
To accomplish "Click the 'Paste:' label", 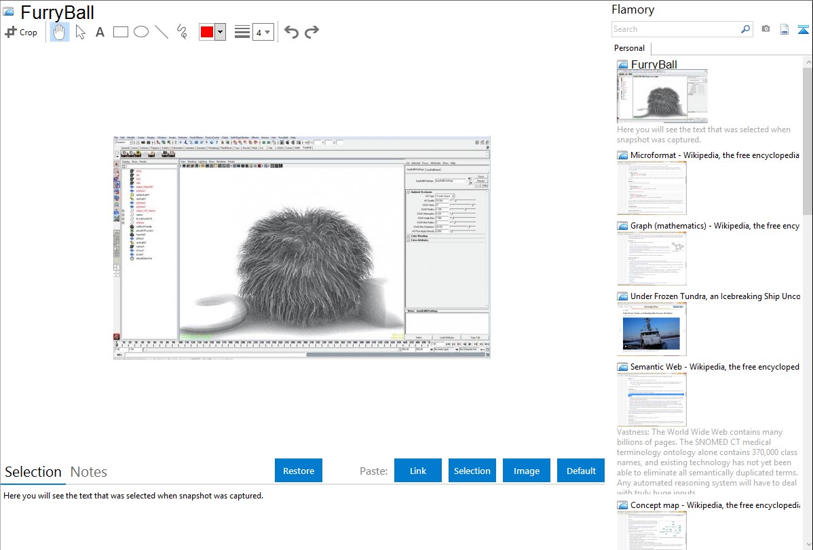I will pos(374,471).
